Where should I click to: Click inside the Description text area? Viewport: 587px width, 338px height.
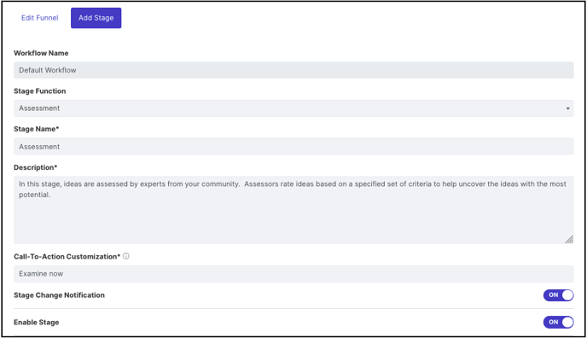[x=293, y=210]
